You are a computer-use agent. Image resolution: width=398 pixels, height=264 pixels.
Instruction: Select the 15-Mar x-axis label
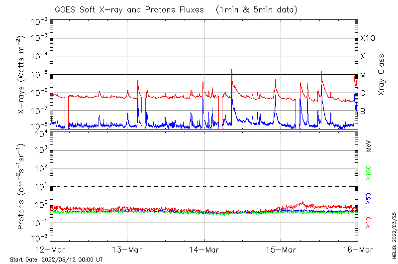[281, 249]
